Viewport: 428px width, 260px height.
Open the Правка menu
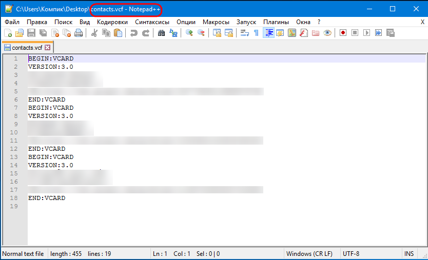pyautogui.click(x=37, y=22)
